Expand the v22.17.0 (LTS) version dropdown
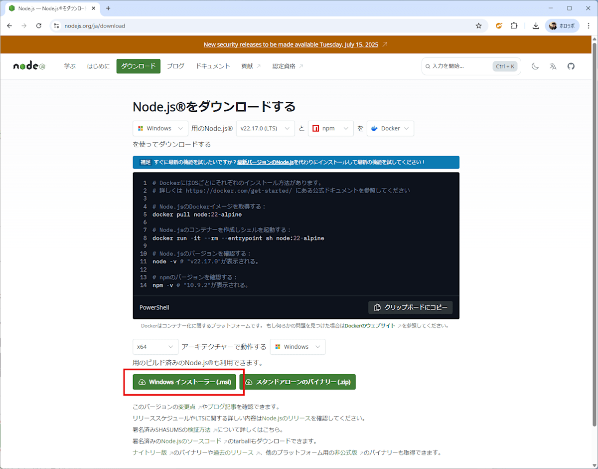This screenshot has width=598, height=469. pos(265,128)
